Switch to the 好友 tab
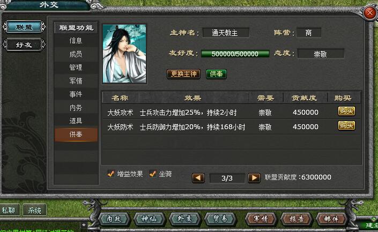This screenshot has width=378, height=232. click(x=24, y=45)
